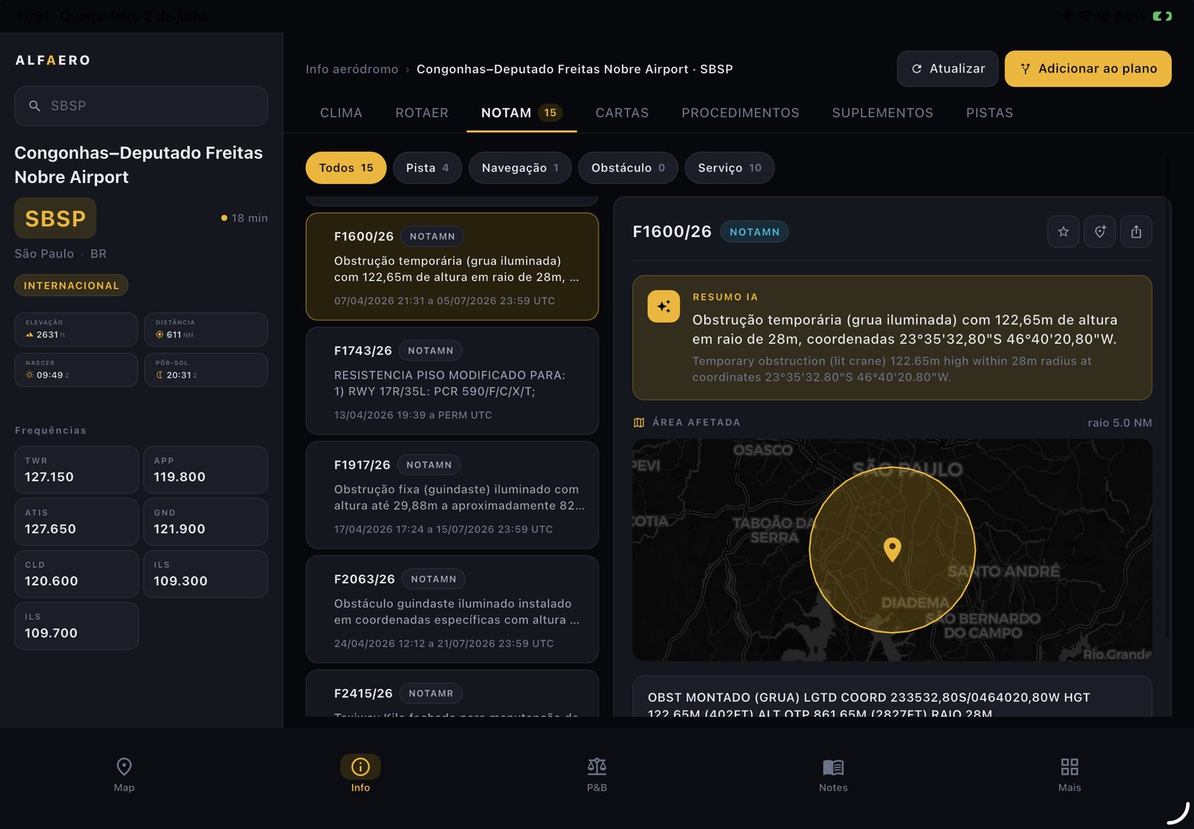The image size is (1194, 829).
Task: Click the shield-plus icon beside the star
Action: point(1100,232)
